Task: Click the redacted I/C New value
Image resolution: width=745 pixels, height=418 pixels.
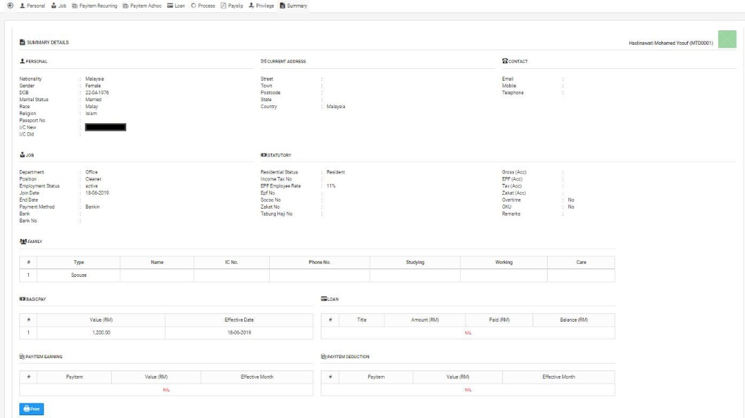Action: [x=106, y=127]
